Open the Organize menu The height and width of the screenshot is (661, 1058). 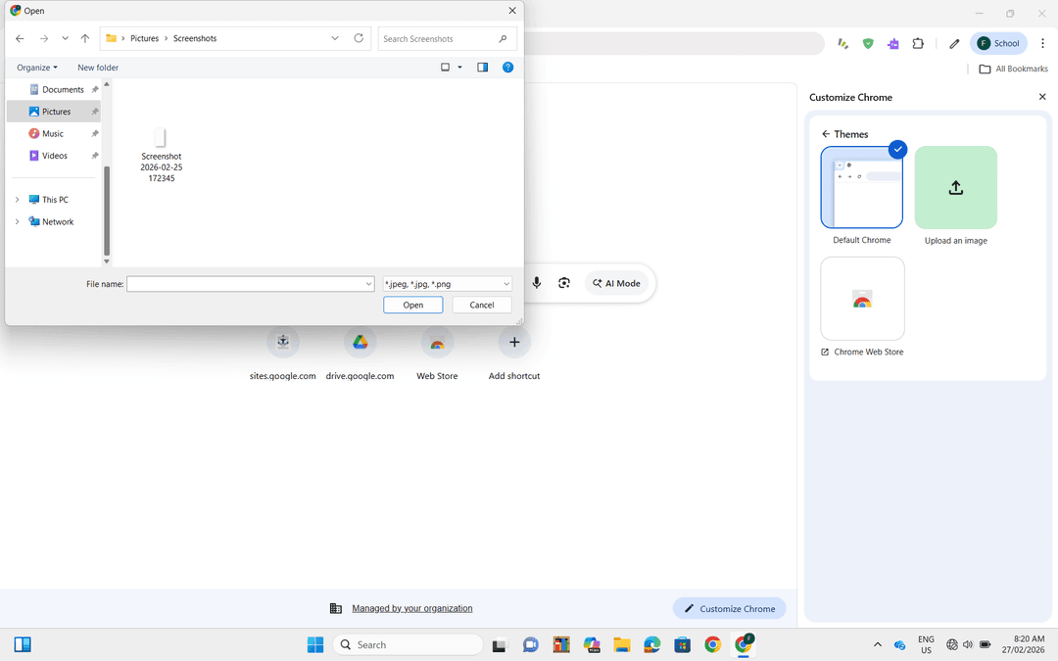[x=37, y=68]
